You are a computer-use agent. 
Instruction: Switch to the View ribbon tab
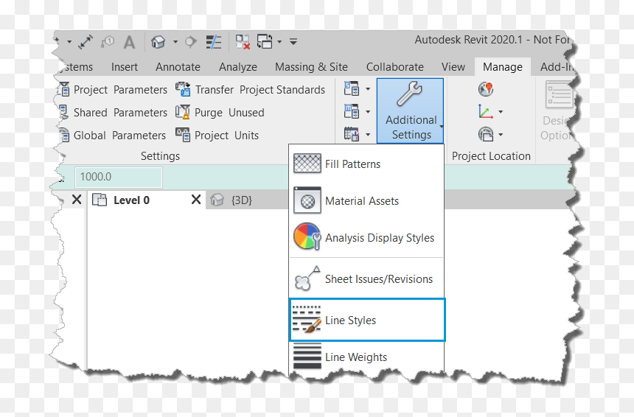(453, 67)
